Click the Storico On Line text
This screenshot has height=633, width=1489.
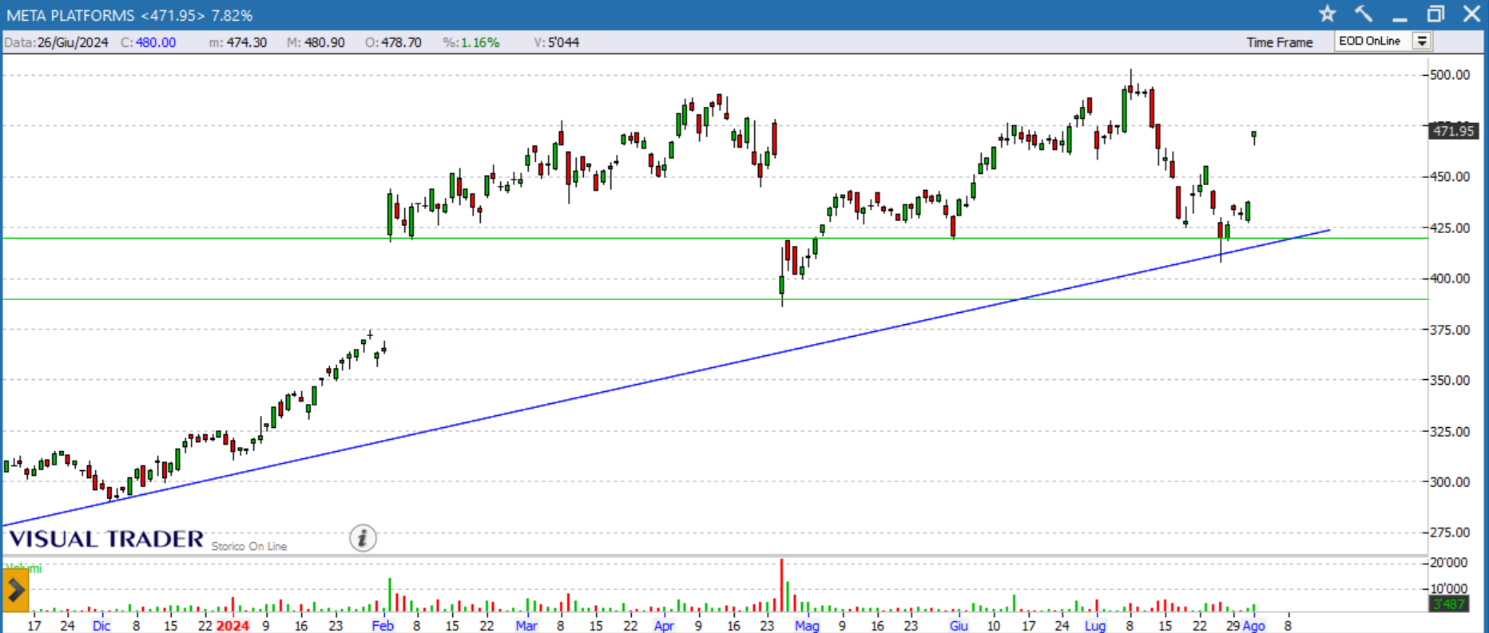coord(249,546)
